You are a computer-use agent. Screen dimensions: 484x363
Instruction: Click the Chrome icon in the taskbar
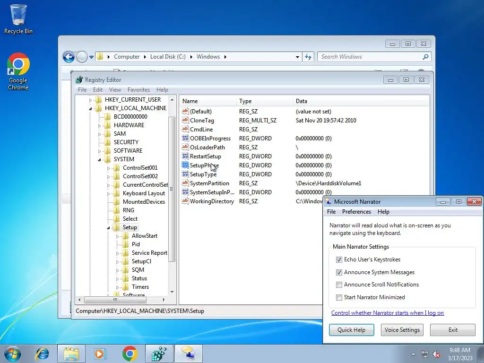pos(130,354)
